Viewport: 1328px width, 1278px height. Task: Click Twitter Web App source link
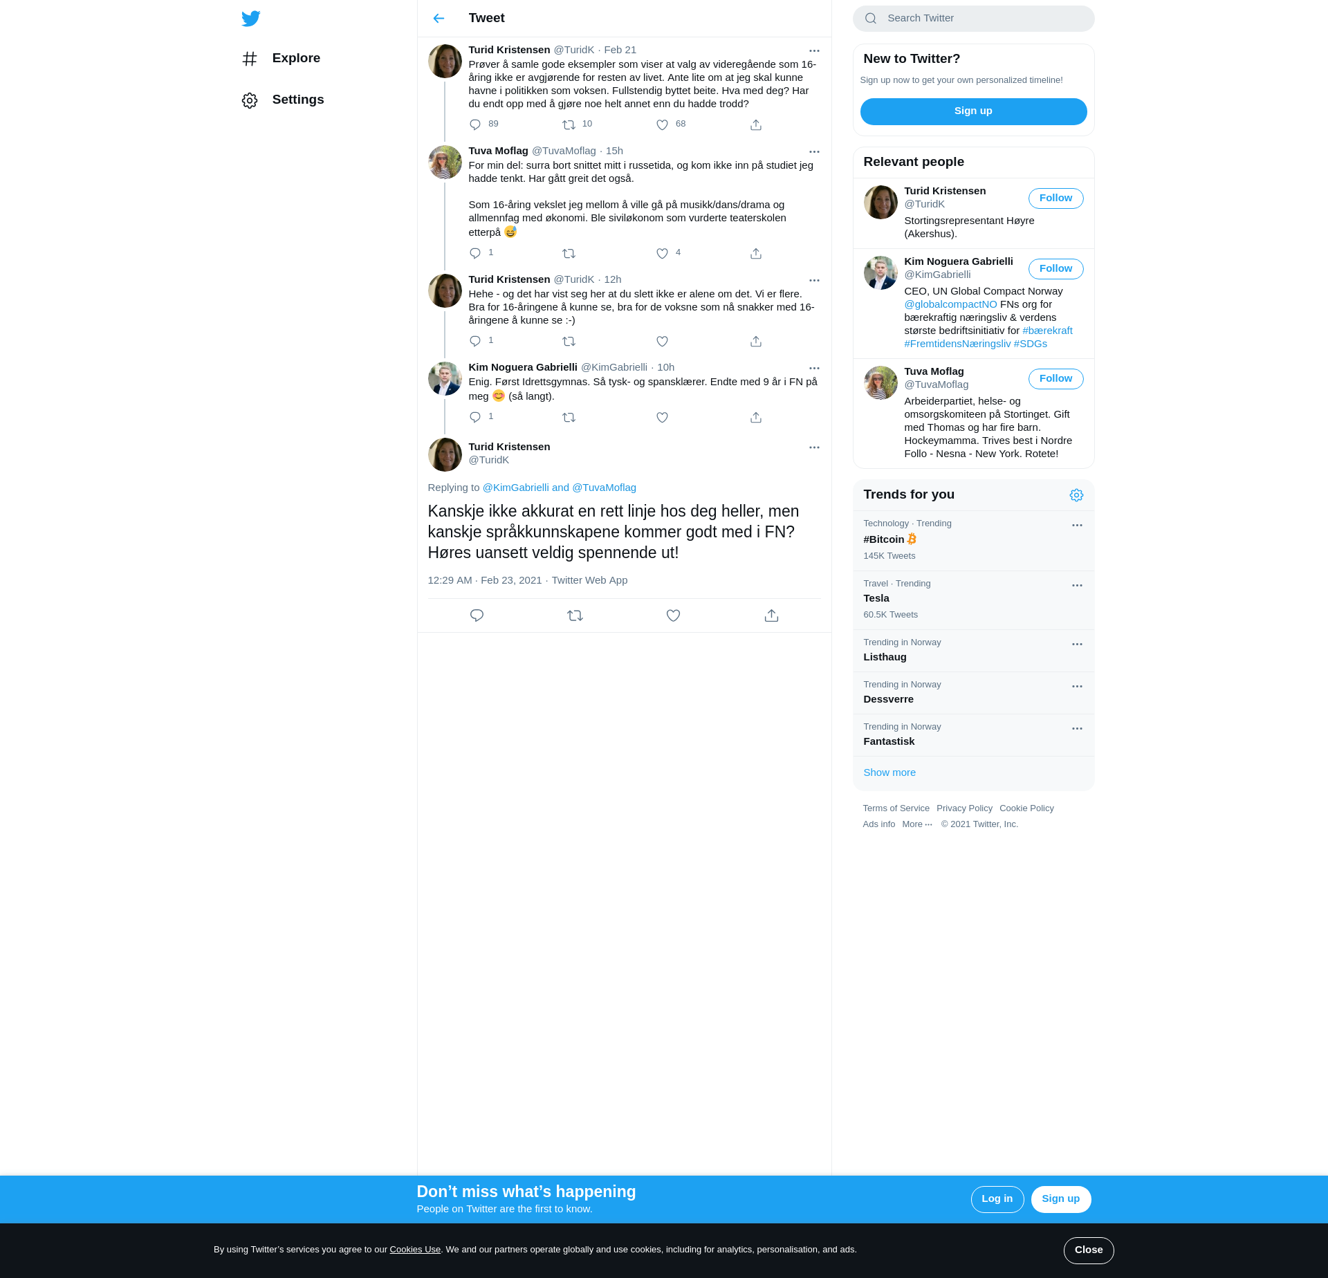click(x=589, y=580)
